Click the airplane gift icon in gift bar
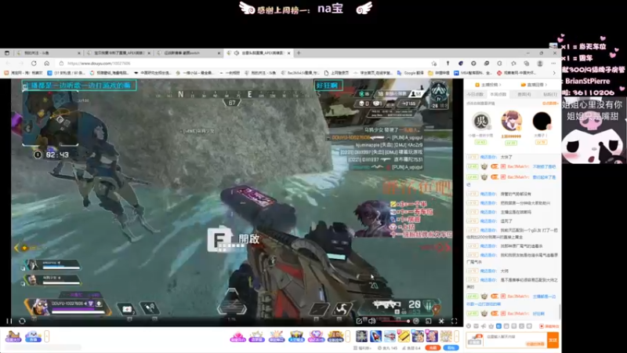The height and width of the screenshot is (353, 627). (x=390, y=337)
